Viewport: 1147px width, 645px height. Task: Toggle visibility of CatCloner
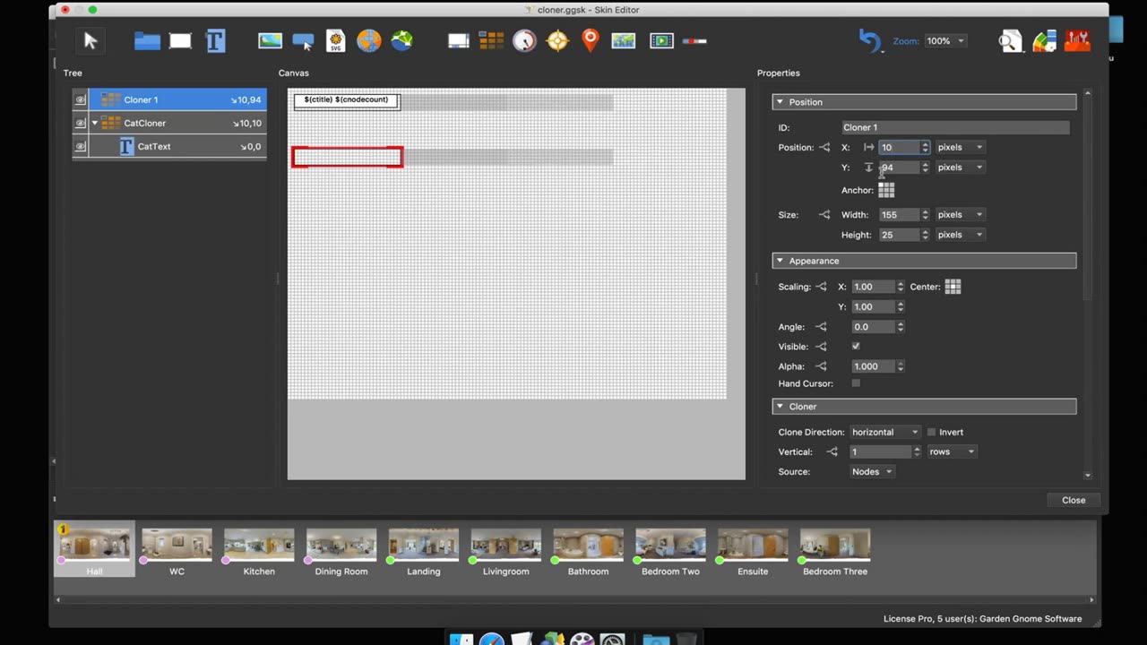pyautogui.click(x=80, y=123)
